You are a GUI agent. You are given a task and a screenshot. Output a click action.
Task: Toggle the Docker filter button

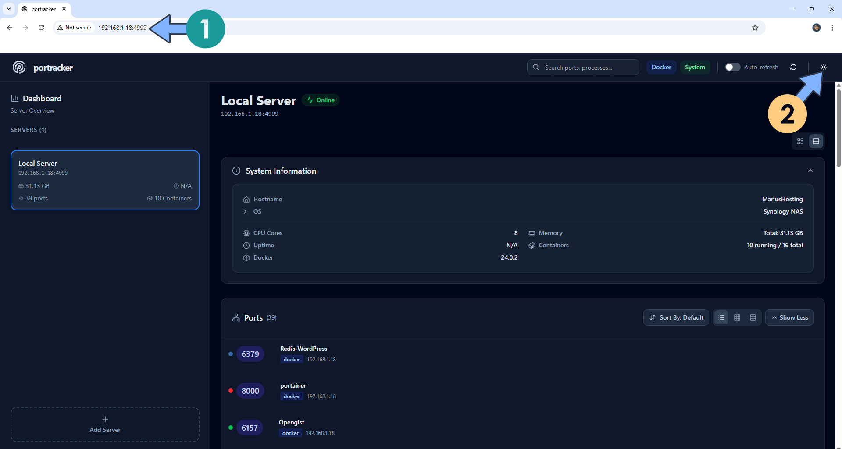[661, 67]
